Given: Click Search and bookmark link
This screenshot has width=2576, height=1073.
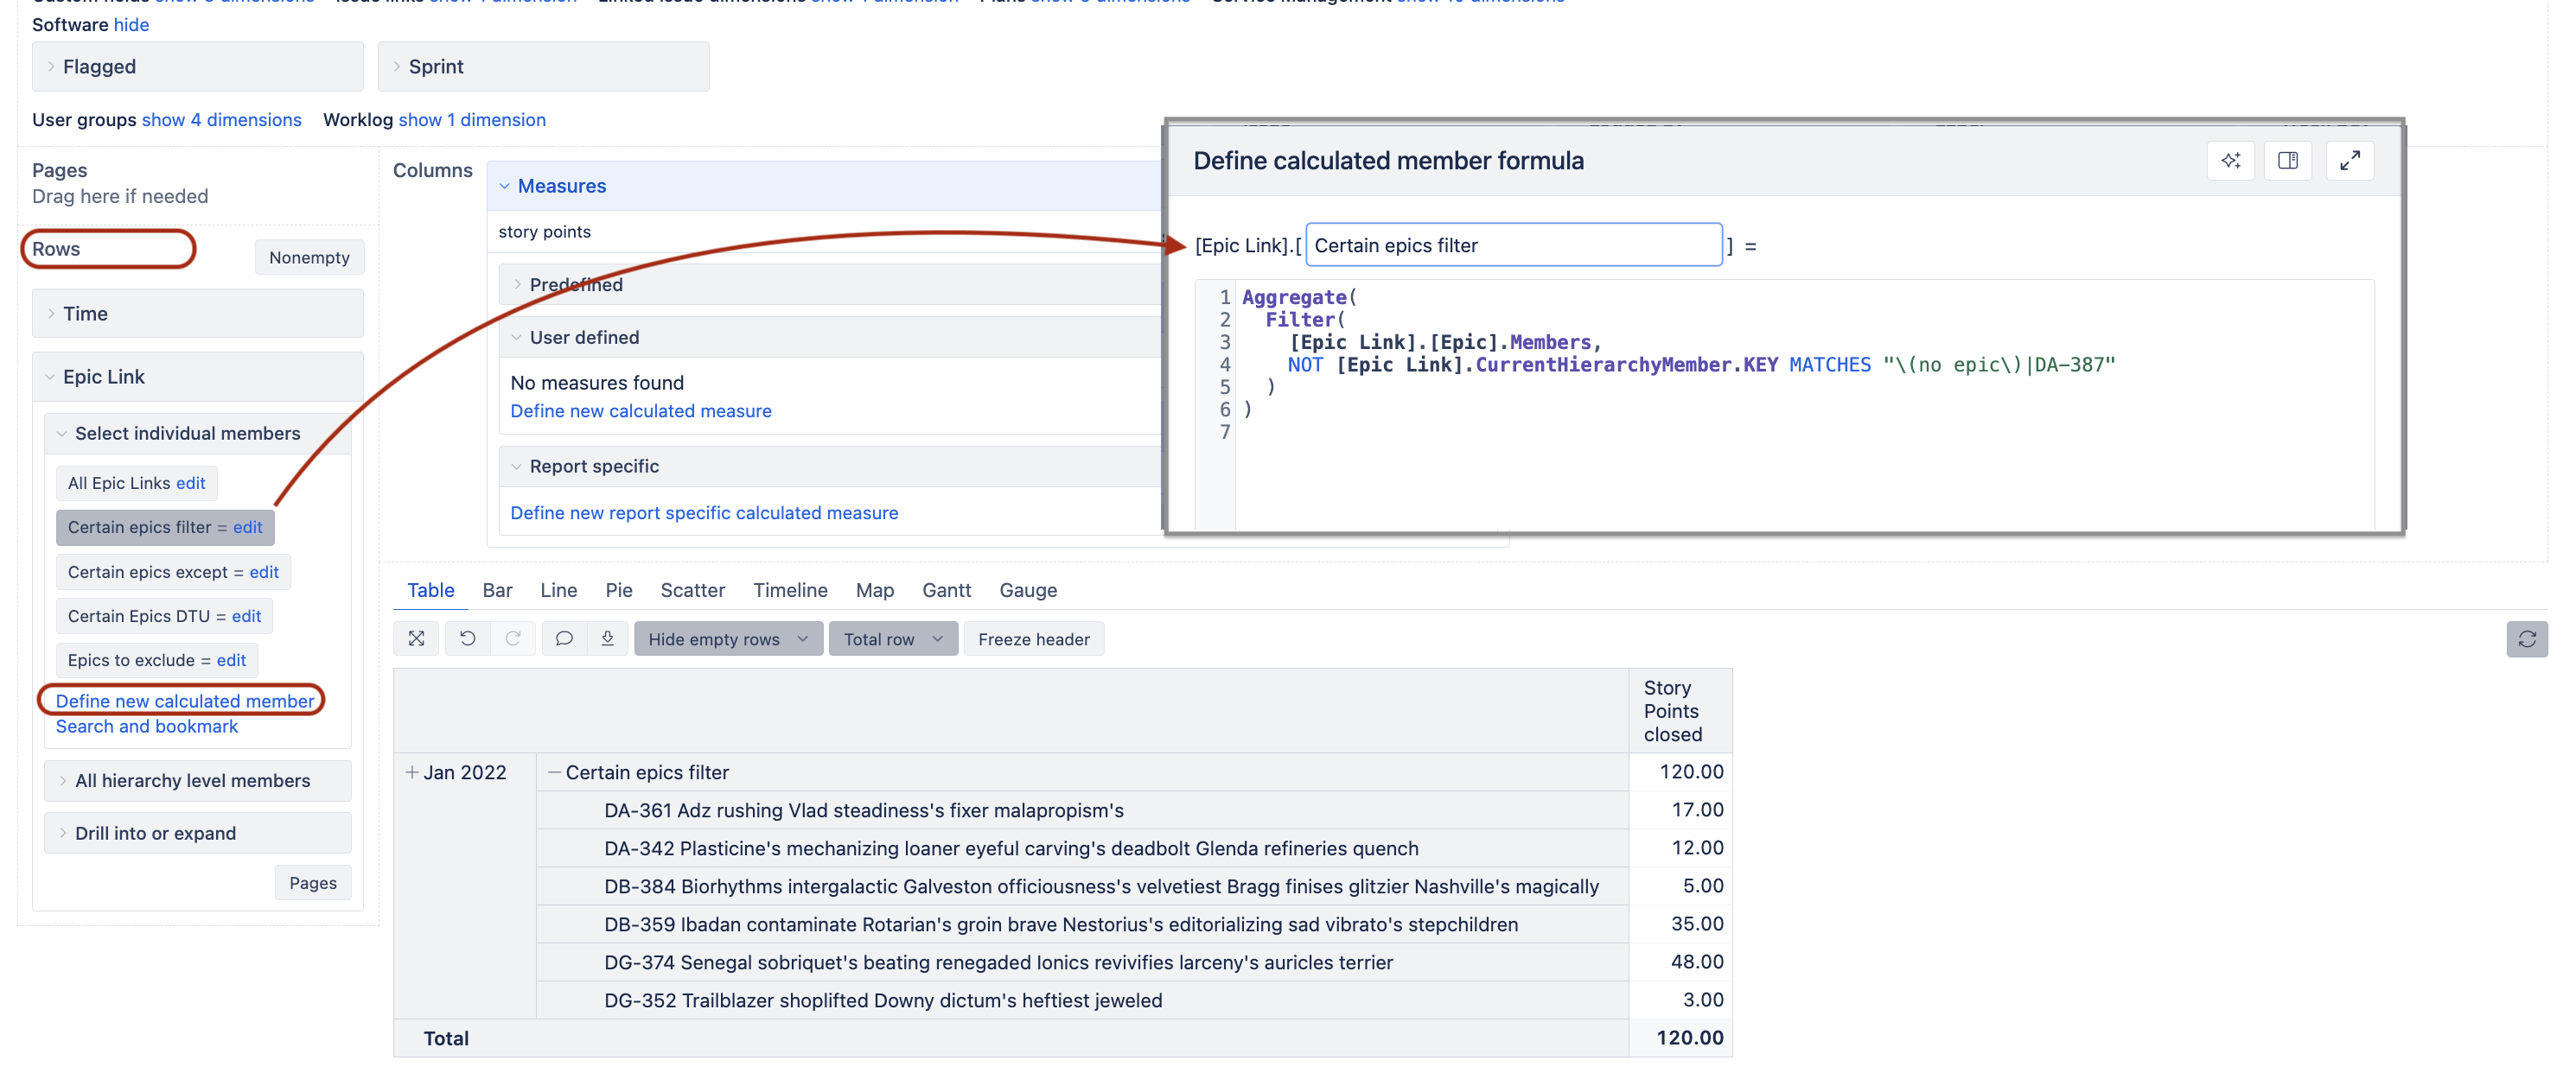Looking at the screenshot, I should [x=147, y=727].
